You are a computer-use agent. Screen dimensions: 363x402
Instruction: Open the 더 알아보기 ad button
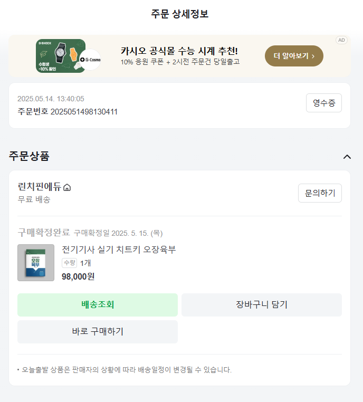click(x=294, y=56)
